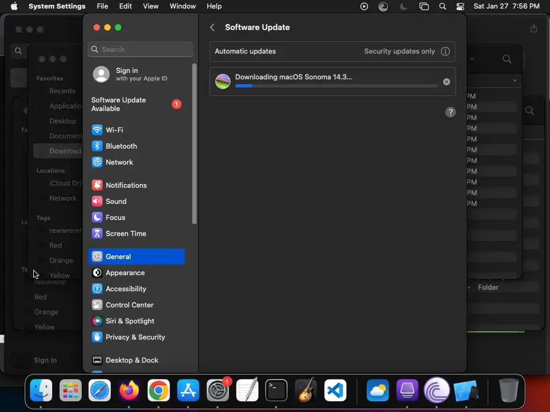Open the Apple menu
The width and height of the screenshot is (550, 412).
click(14, 6)
